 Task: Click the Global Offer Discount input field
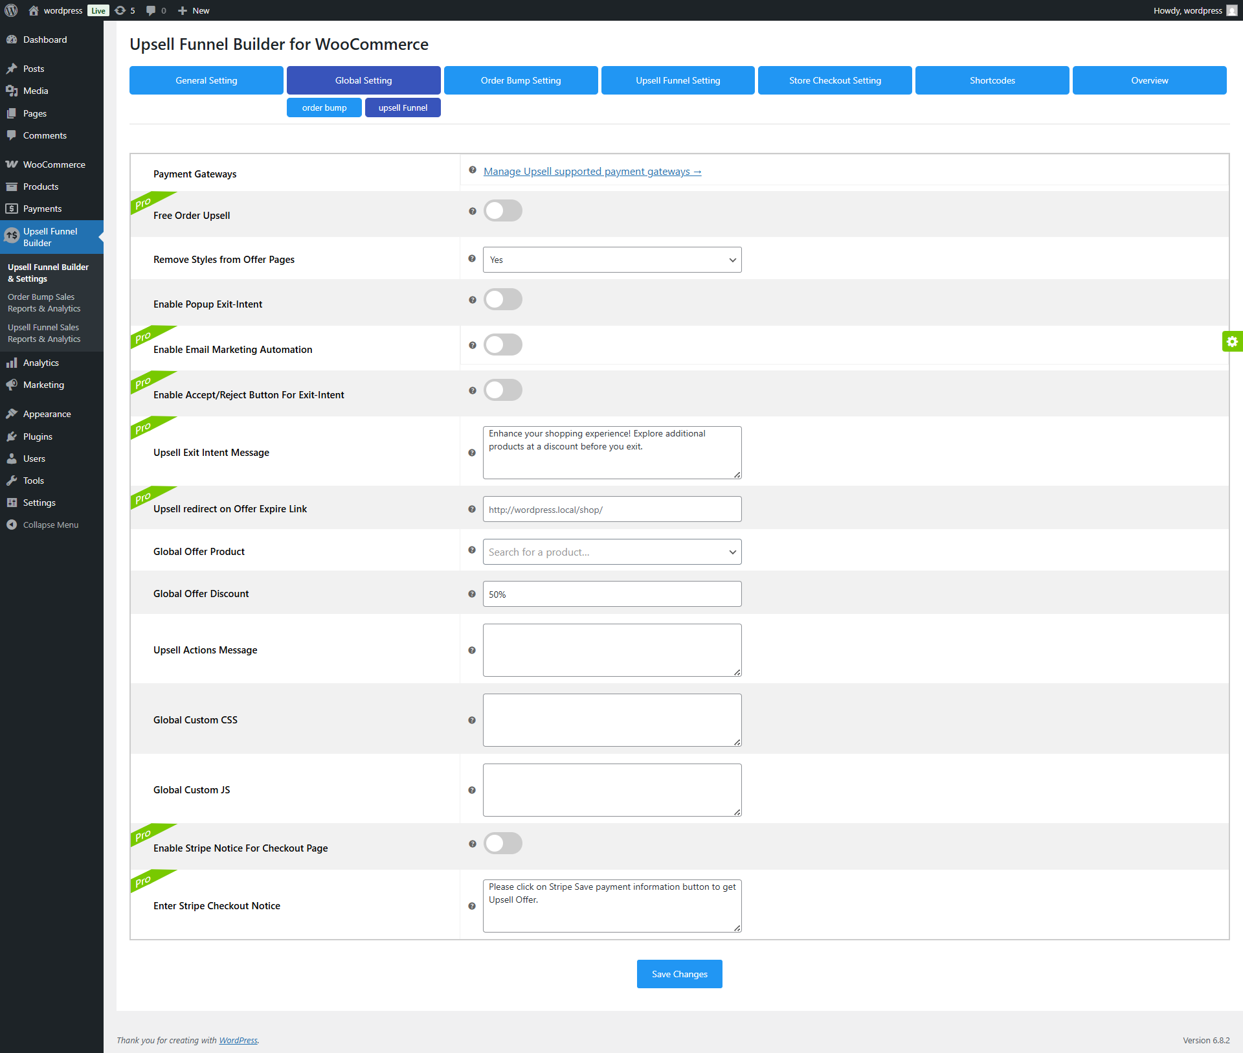pyautogui.click(x=612, y=594)
